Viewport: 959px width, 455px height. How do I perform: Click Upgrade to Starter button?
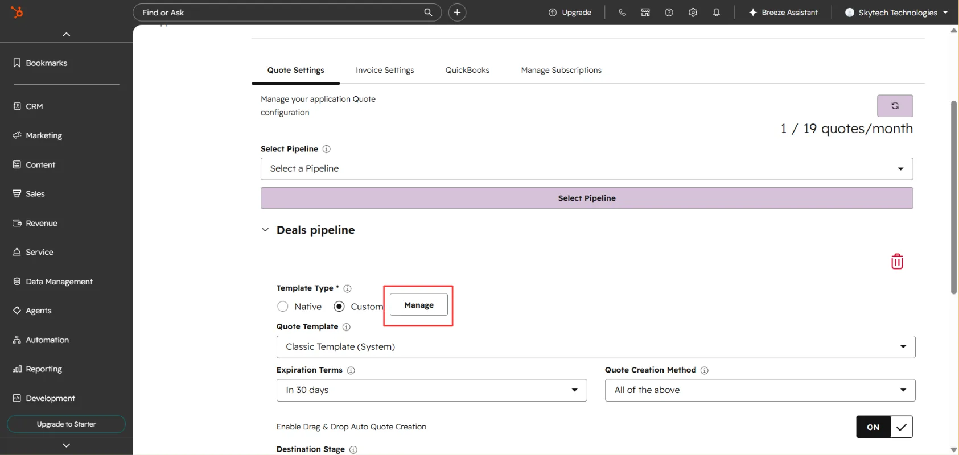pyautogui.click(x=66, y=424)
